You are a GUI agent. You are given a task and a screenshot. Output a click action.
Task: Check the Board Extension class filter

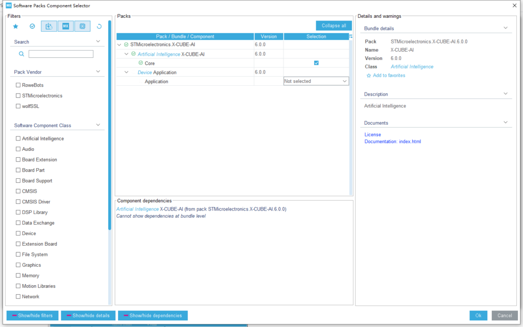18,159
